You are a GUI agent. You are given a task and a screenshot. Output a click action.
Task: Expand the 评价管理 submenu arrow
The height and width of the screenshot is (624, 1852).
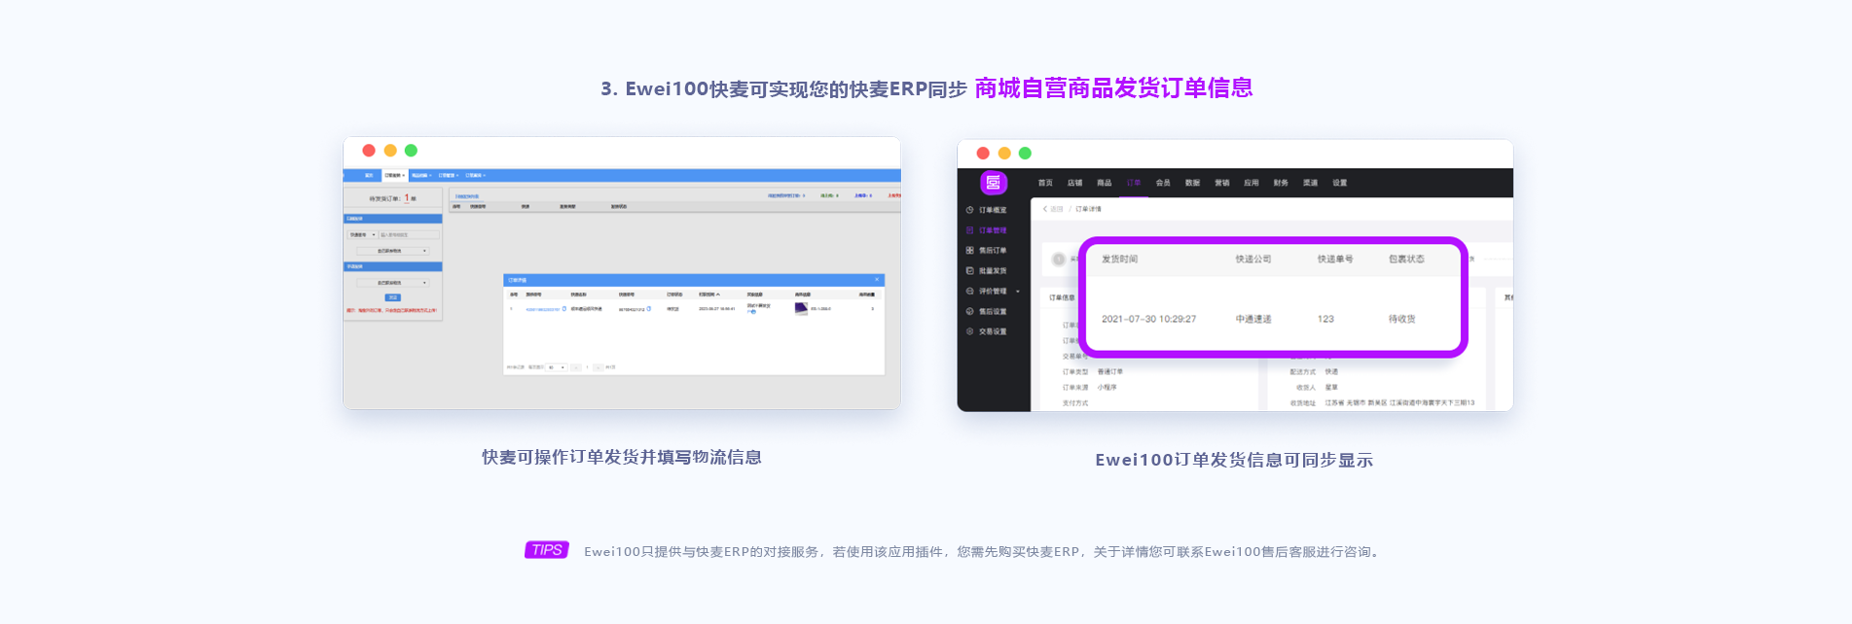point(1018,292)
